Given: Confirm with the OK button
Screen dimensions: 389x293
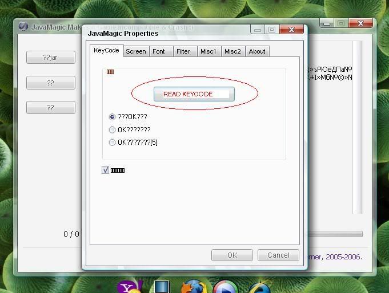Looking at the screenshot, I should [232, 255].
